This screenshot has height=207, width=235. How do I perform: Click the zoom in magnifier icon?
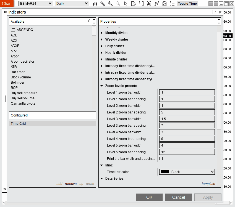pyautogui.click(x=110, y=4)
